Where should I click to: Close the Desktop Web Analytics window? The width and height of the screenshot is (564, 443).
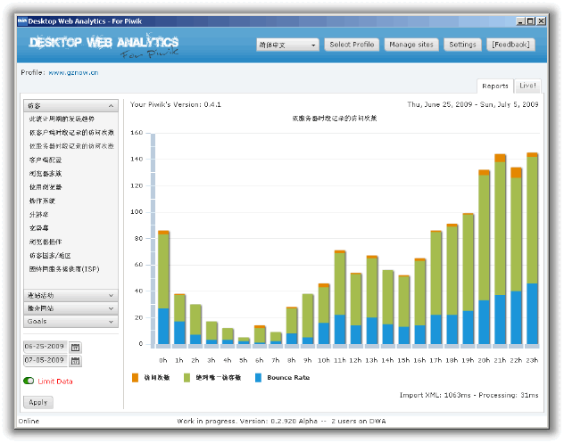(x=541, y=21)
